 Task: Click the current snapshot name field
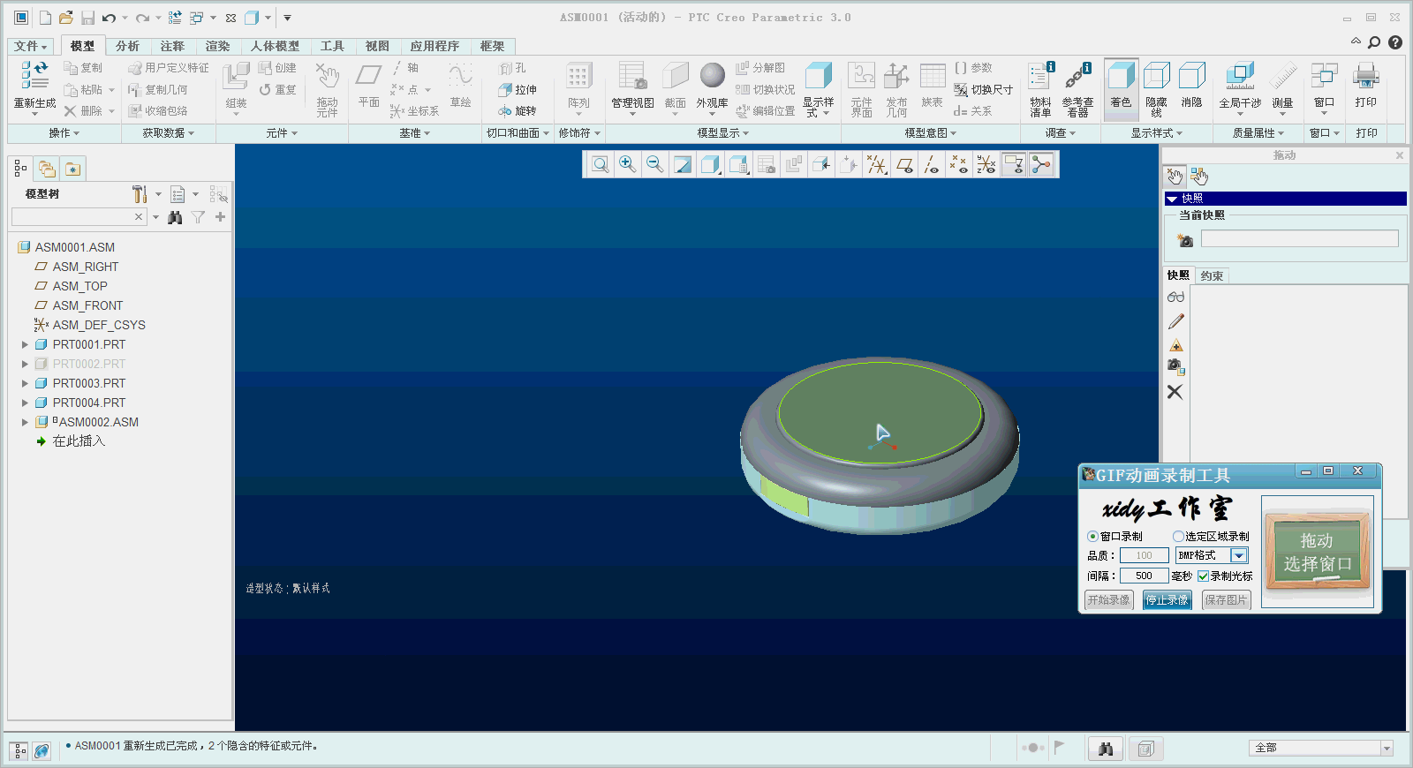(x=1299, y=238)
